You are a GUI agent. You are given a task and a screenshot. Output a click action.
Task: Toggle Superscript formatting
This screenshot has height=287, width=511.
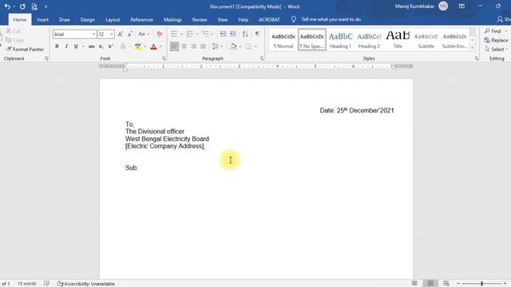(110, 46)
